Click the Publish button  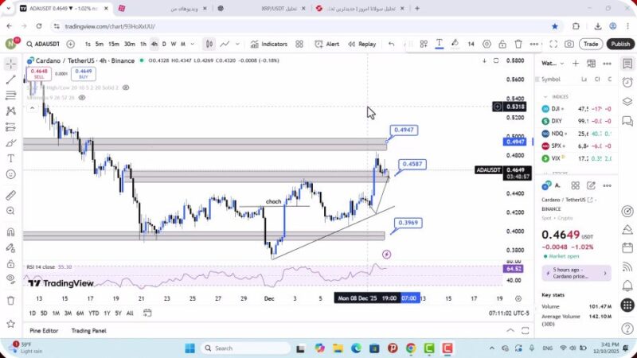620,44
